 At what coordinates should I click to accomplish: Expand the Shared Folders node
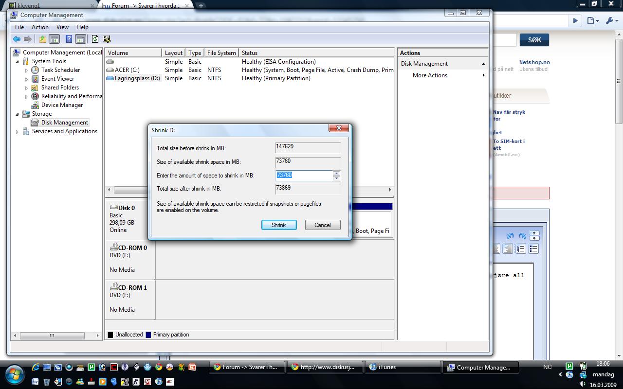[27, 88]
